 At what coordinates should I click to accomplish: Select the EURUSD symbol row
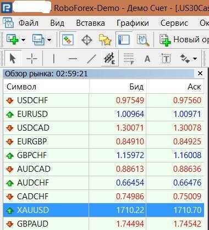[x=103, y=114]
